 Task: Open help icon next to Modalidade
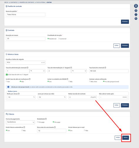pyautogui.click(x=46, y=119)
